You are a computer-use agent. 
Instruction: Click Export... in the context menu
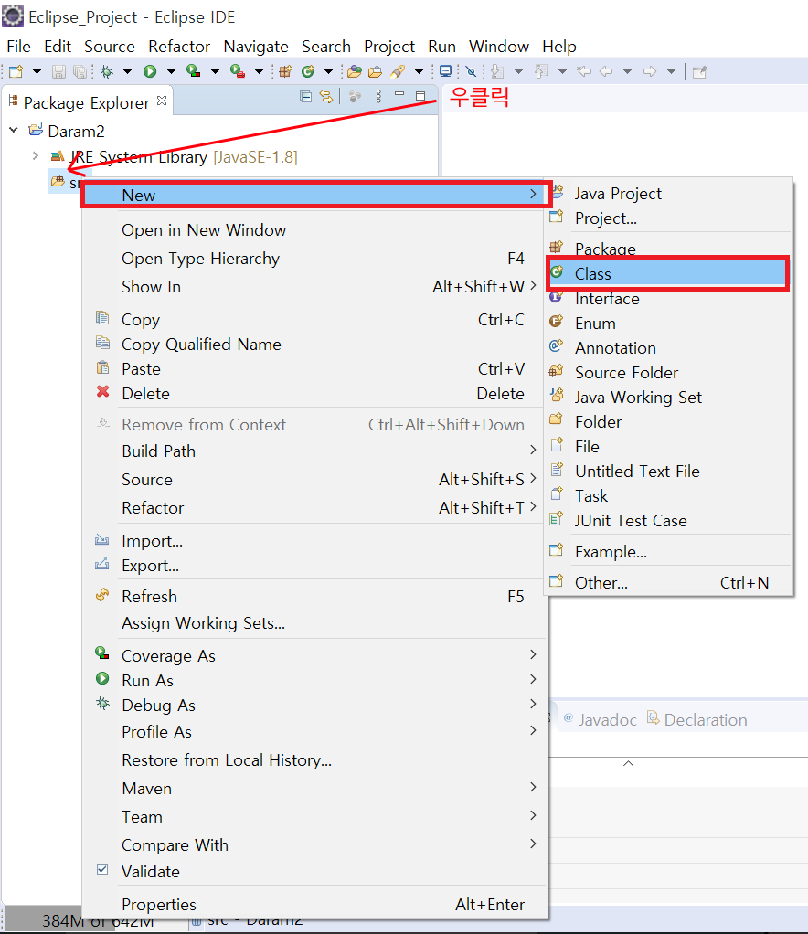click(314, 566)
